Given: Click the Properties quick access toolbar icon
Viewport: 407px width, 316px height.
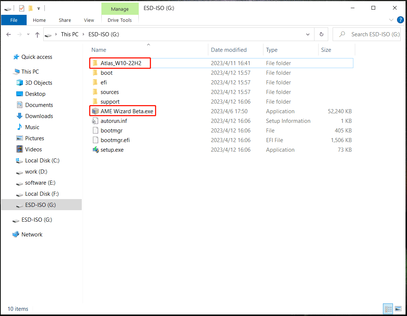Looking at the screenshot, I should (x=21, y=8).
